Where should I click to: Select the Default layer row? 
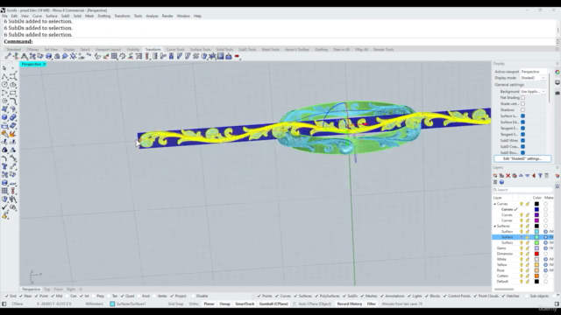point(523,282)
